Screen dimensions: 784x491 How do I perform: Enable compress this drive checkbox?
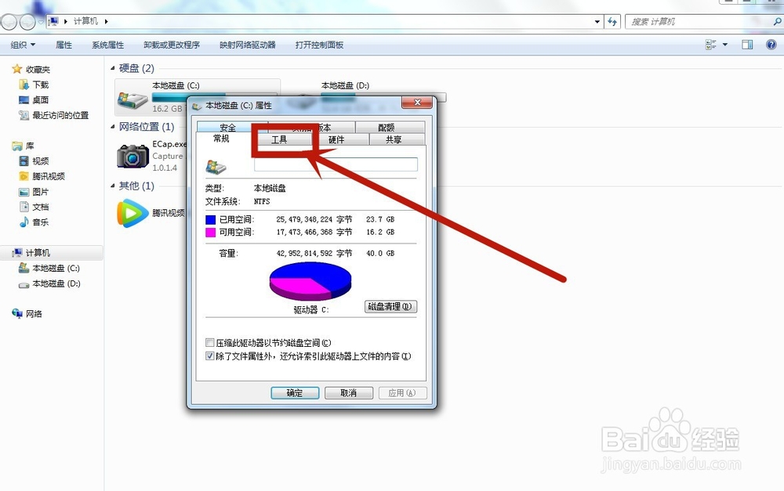(210, 343)
